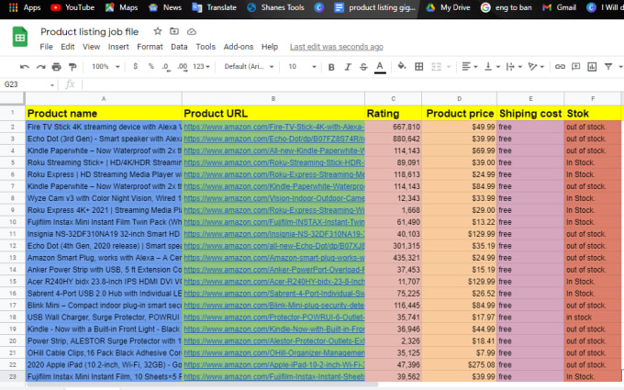This screenshot has height=390, width=624.
Task: Open the Wyze Cam v3 Amazon URL
Action: 273,198
